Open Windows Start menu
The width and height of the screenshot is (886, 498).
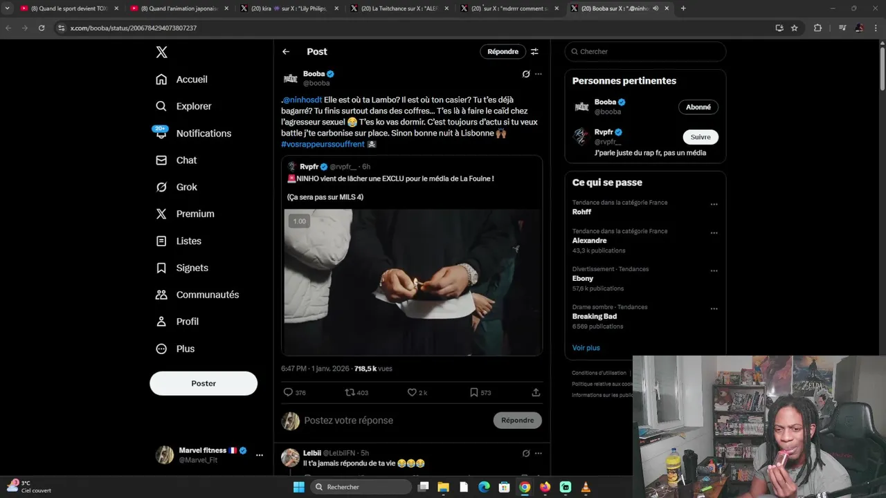click(299, 487)
